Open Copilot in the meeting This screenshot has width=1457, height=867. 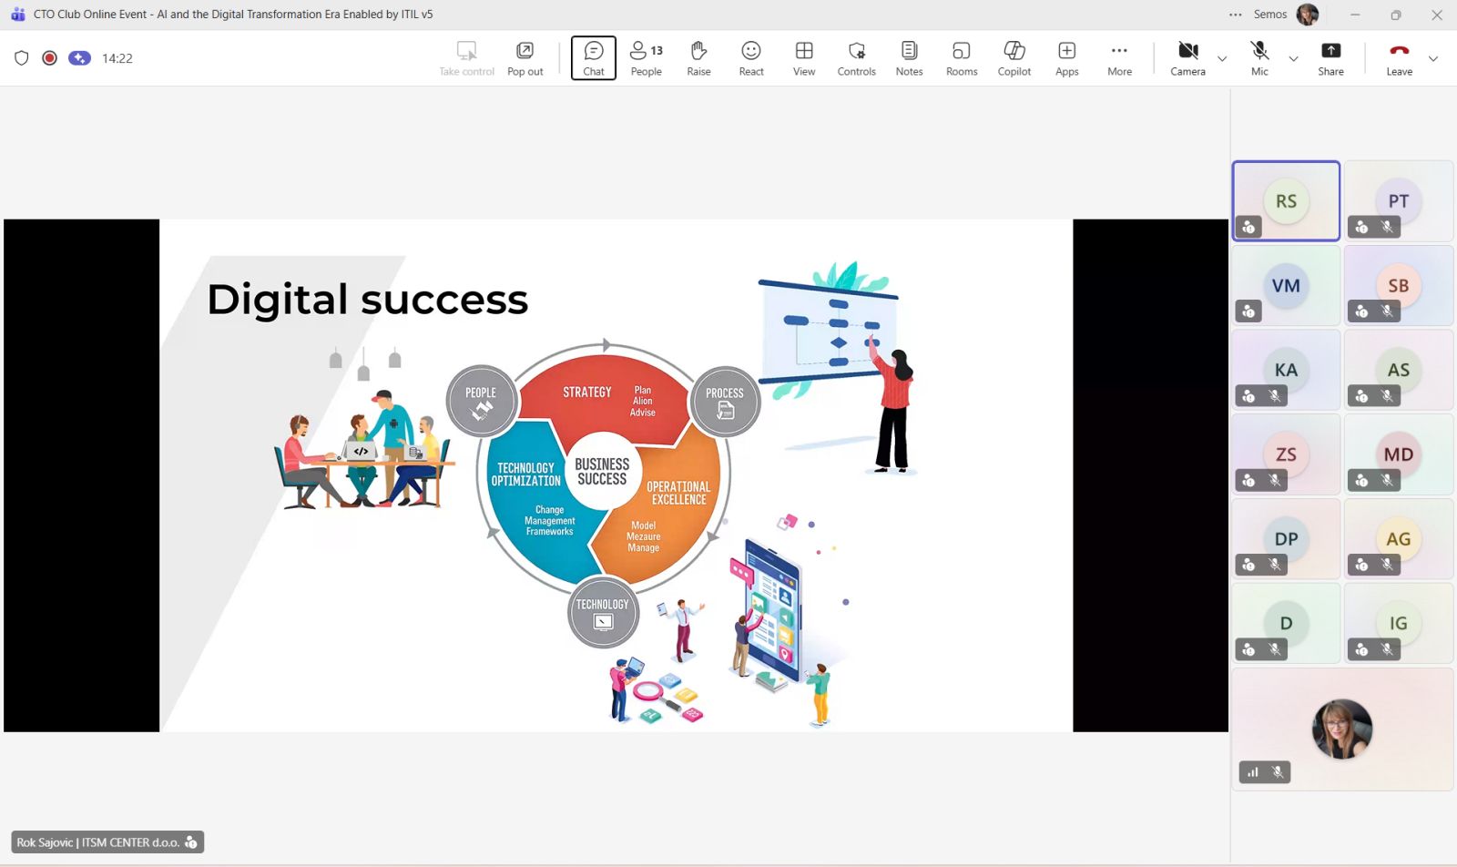[x=1014, y=57]
